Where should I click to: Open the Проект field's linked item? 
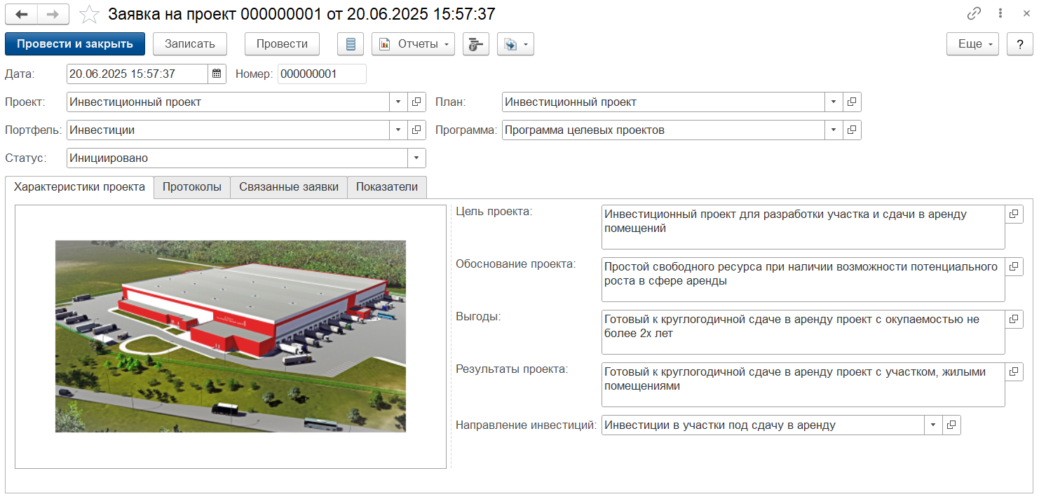tap(416, 102)
